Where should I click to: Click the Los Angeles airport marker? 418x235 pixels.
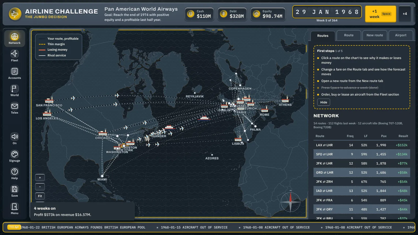click(x=47, y=113)
